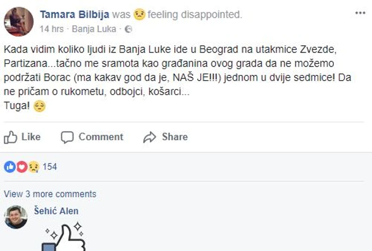Click the Share arrow icon

coord(150,137)
